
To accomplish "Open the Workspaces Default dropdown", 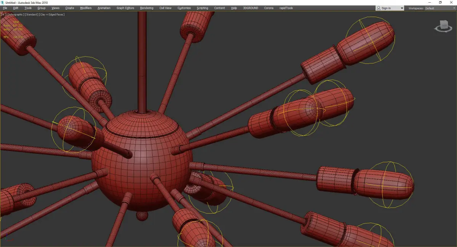I will tap(440, 8).
